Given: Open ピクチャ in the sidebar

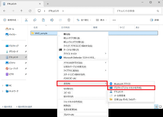Looking at the screenshot, I should click(x=10, y=63).
